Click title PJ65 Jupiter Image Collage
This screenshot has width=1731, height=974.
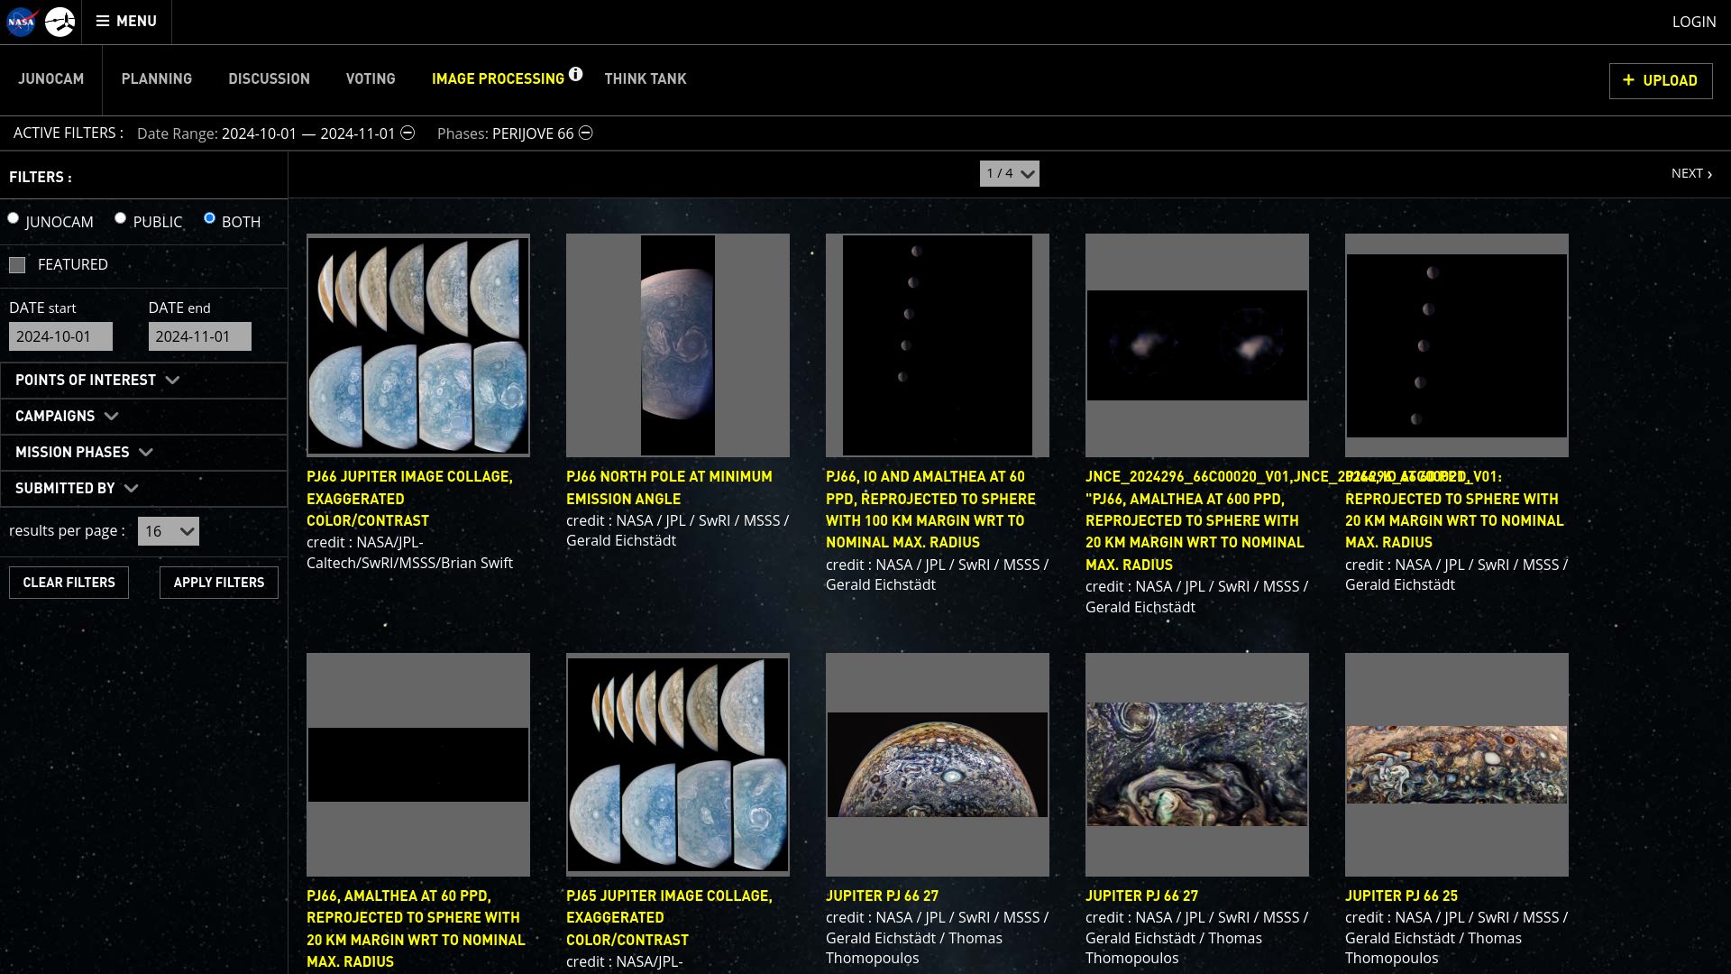click(x=669, y=918)
